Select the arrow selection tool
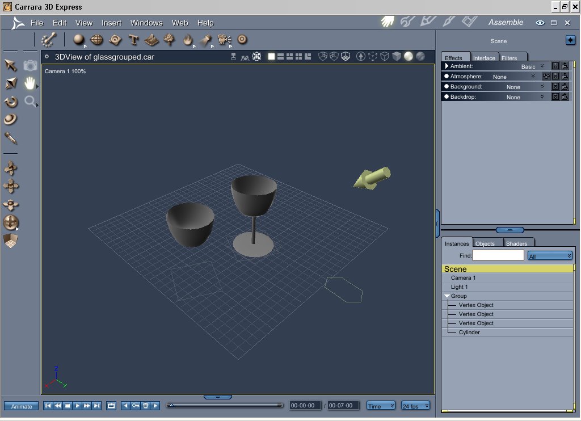Screen dimensions: 581x421 pyautogui.click(x=11, y=65)
